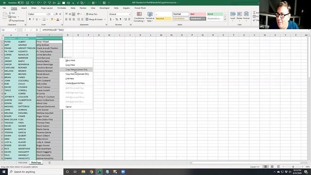Open the Font name dropdown showing Calibri
This screenshot has width=311, height=175.
point(47,14)
